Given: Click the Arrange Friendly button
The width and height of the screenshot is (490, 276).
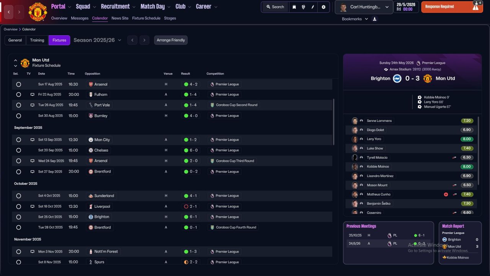Looking at the screenshot, I should coord(171,40).
